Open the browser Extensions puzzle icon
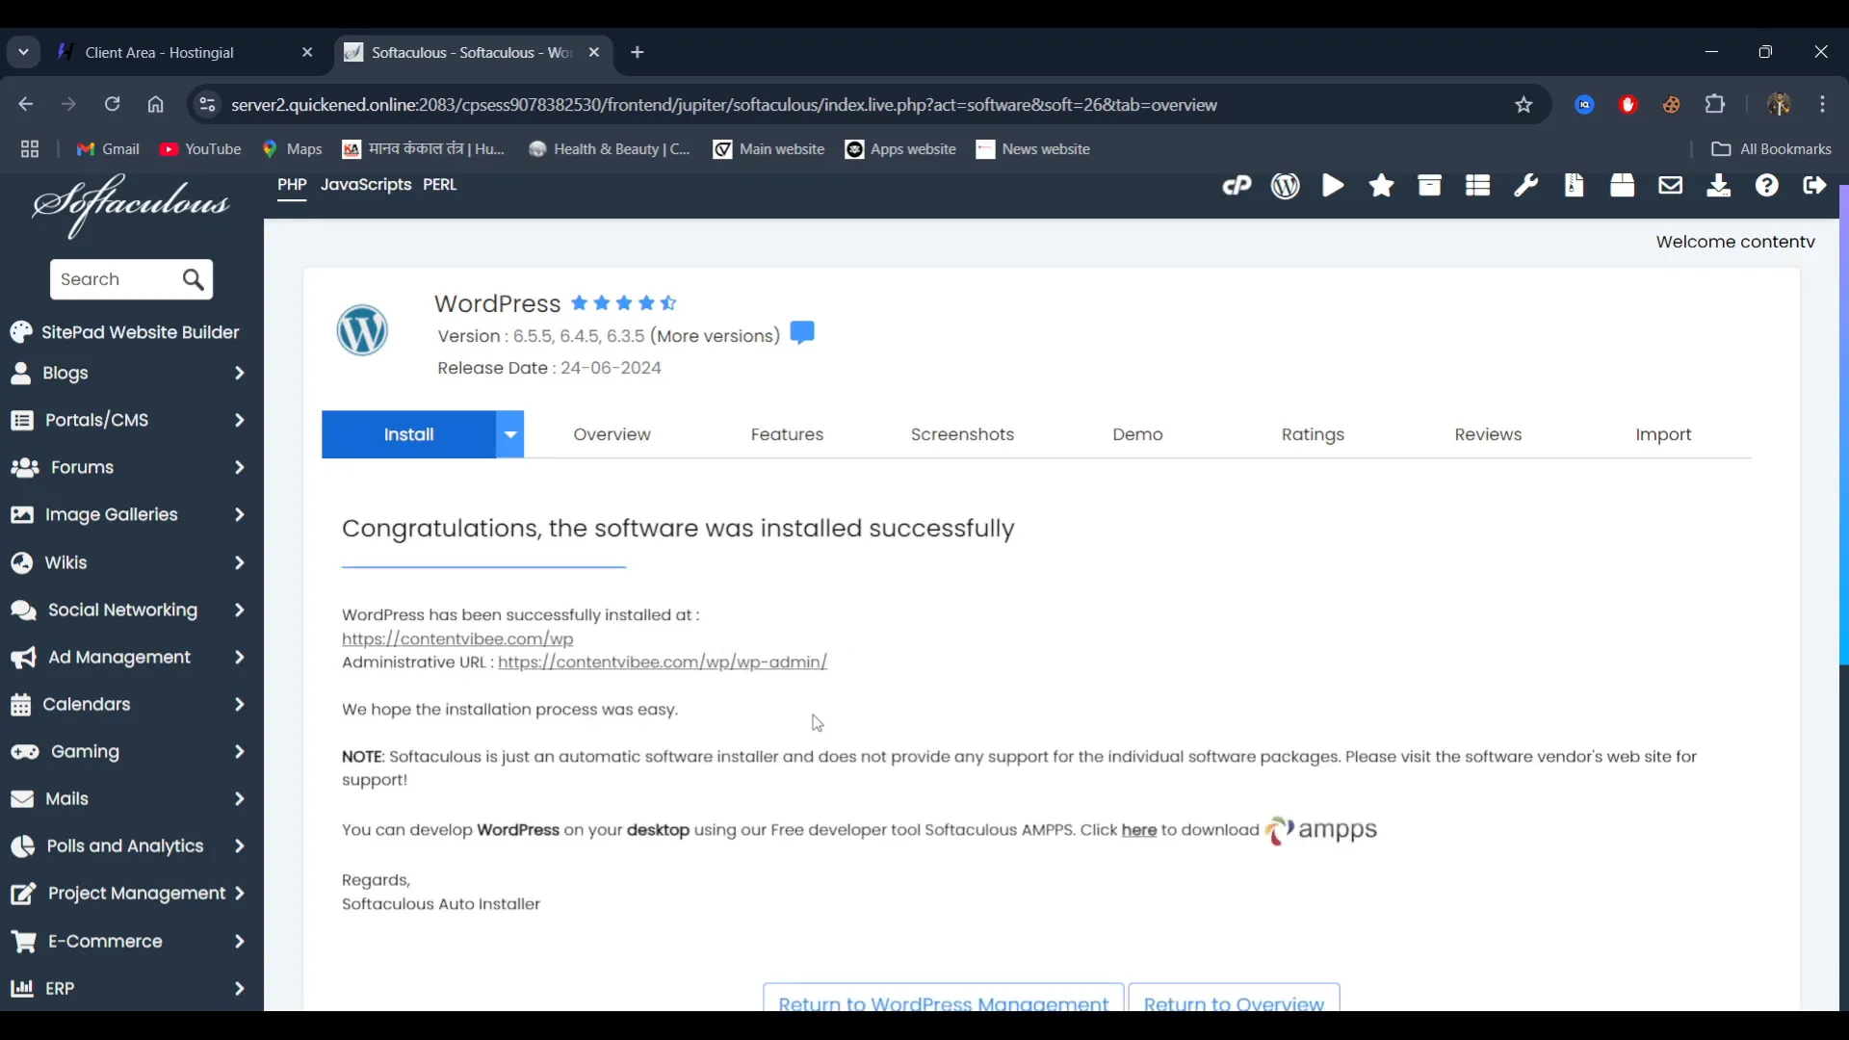The image size is (1849, 1040). click(1715, 105)
